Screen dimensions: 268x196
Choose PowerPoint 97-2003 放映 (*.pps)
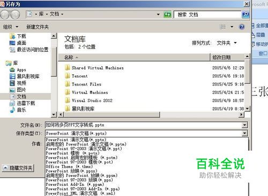79,180
